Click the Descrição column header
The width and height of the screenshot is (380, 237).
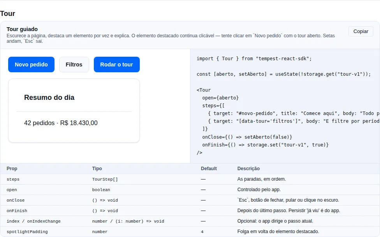248,169
